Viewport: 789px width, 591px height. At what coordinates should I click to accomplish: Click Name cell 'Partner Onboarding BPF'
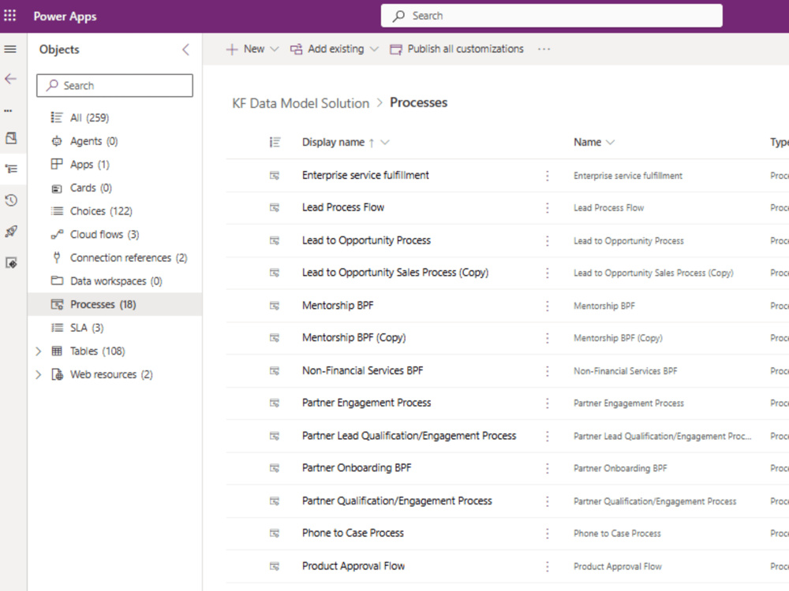pos(620,468)
